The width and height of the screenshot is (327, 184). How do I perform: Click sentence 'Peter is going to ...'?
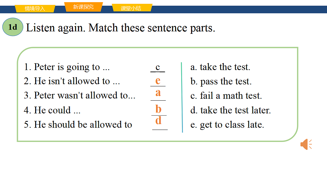click(67, 67)
